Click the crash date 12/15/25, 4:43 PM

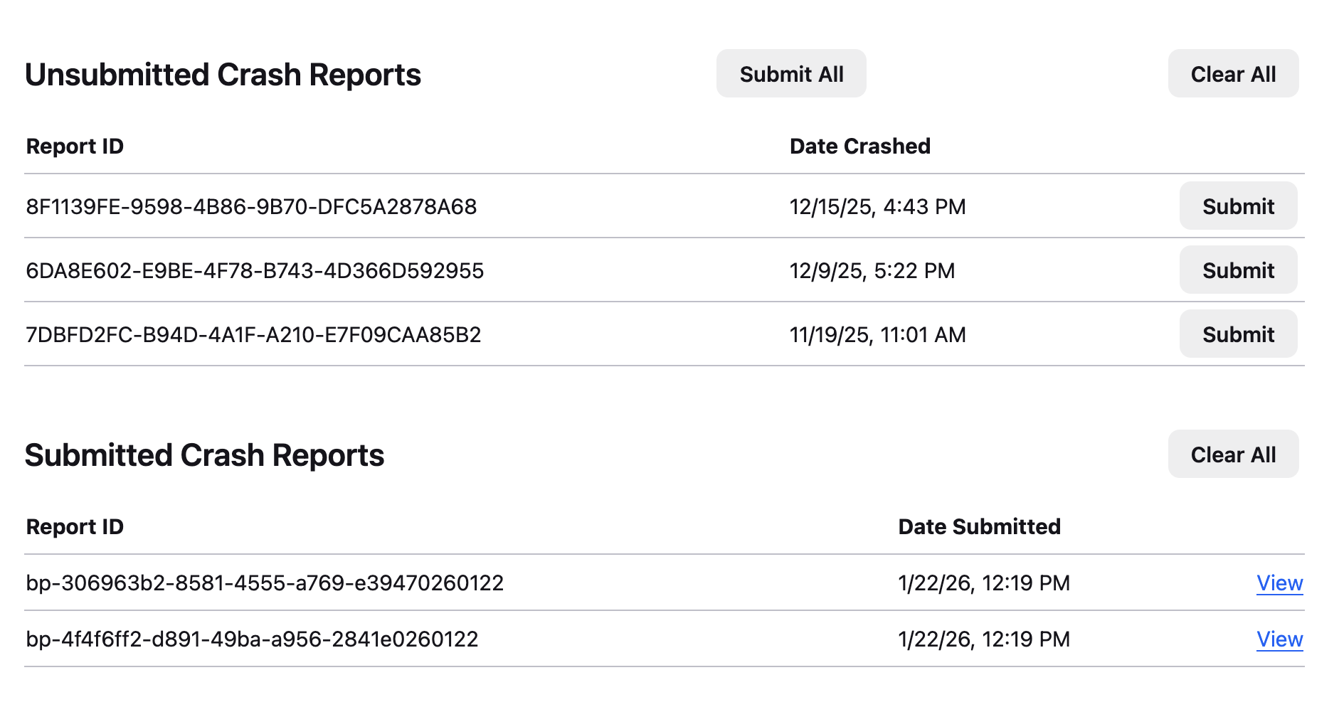877,207
